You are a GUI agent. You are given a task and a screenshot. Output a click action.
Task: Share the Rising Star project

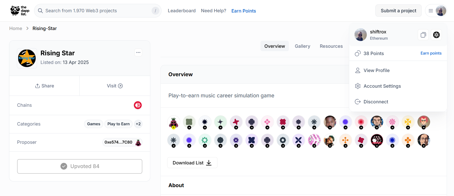pos(45,86)
